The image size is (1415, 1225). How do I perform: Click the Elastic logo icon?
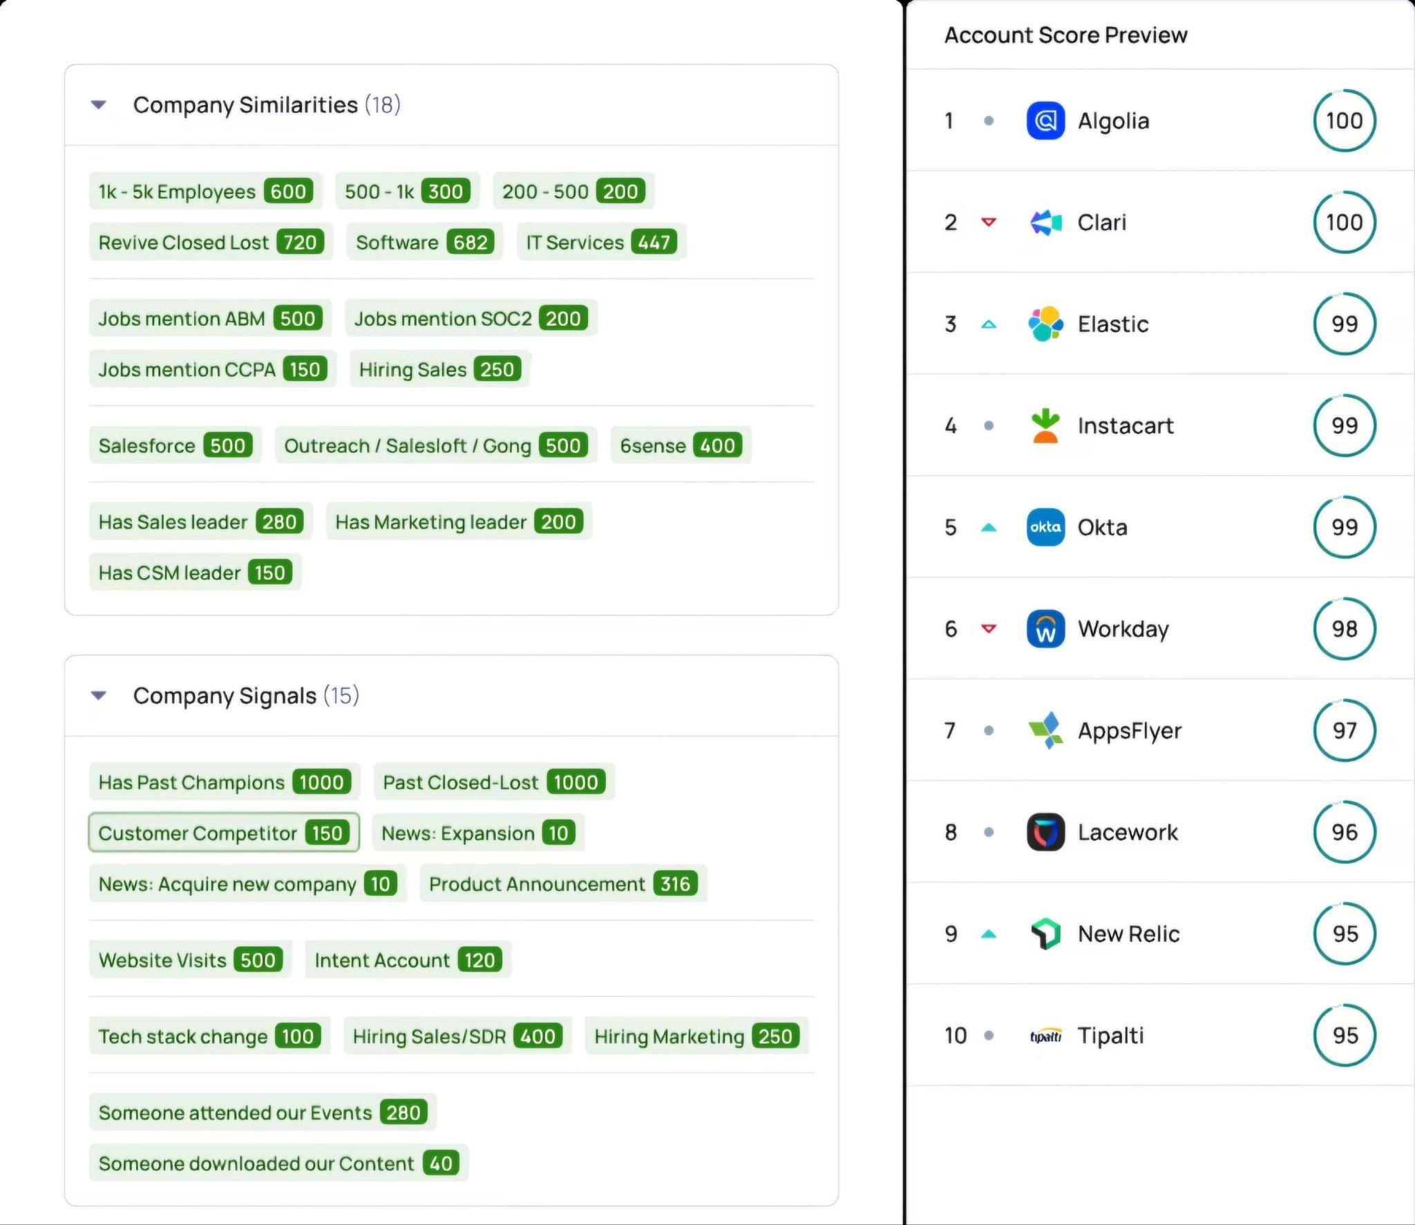click(1045, 324)
